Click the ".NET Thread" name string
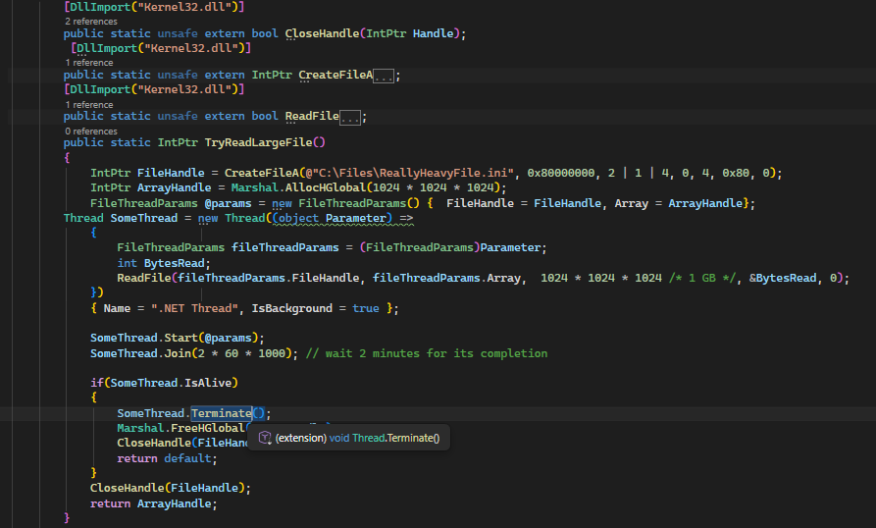The width and height of the screenshot is (876, 528). click(194, 308)
